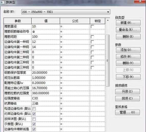Click the 新建(N)... button
The image size is (146, 132).
128,23
